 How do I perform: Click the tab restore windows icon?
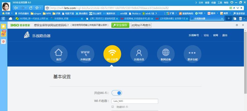tap(235, 19)
